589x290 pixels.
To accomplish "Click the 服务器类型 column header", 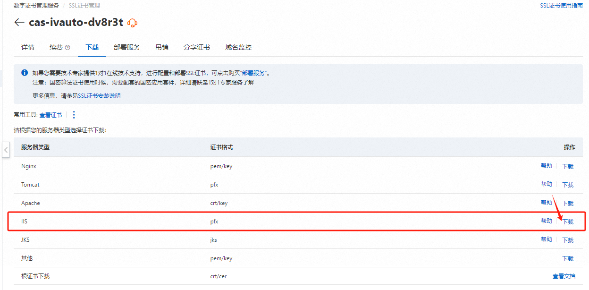I will [x=35, y=147].
